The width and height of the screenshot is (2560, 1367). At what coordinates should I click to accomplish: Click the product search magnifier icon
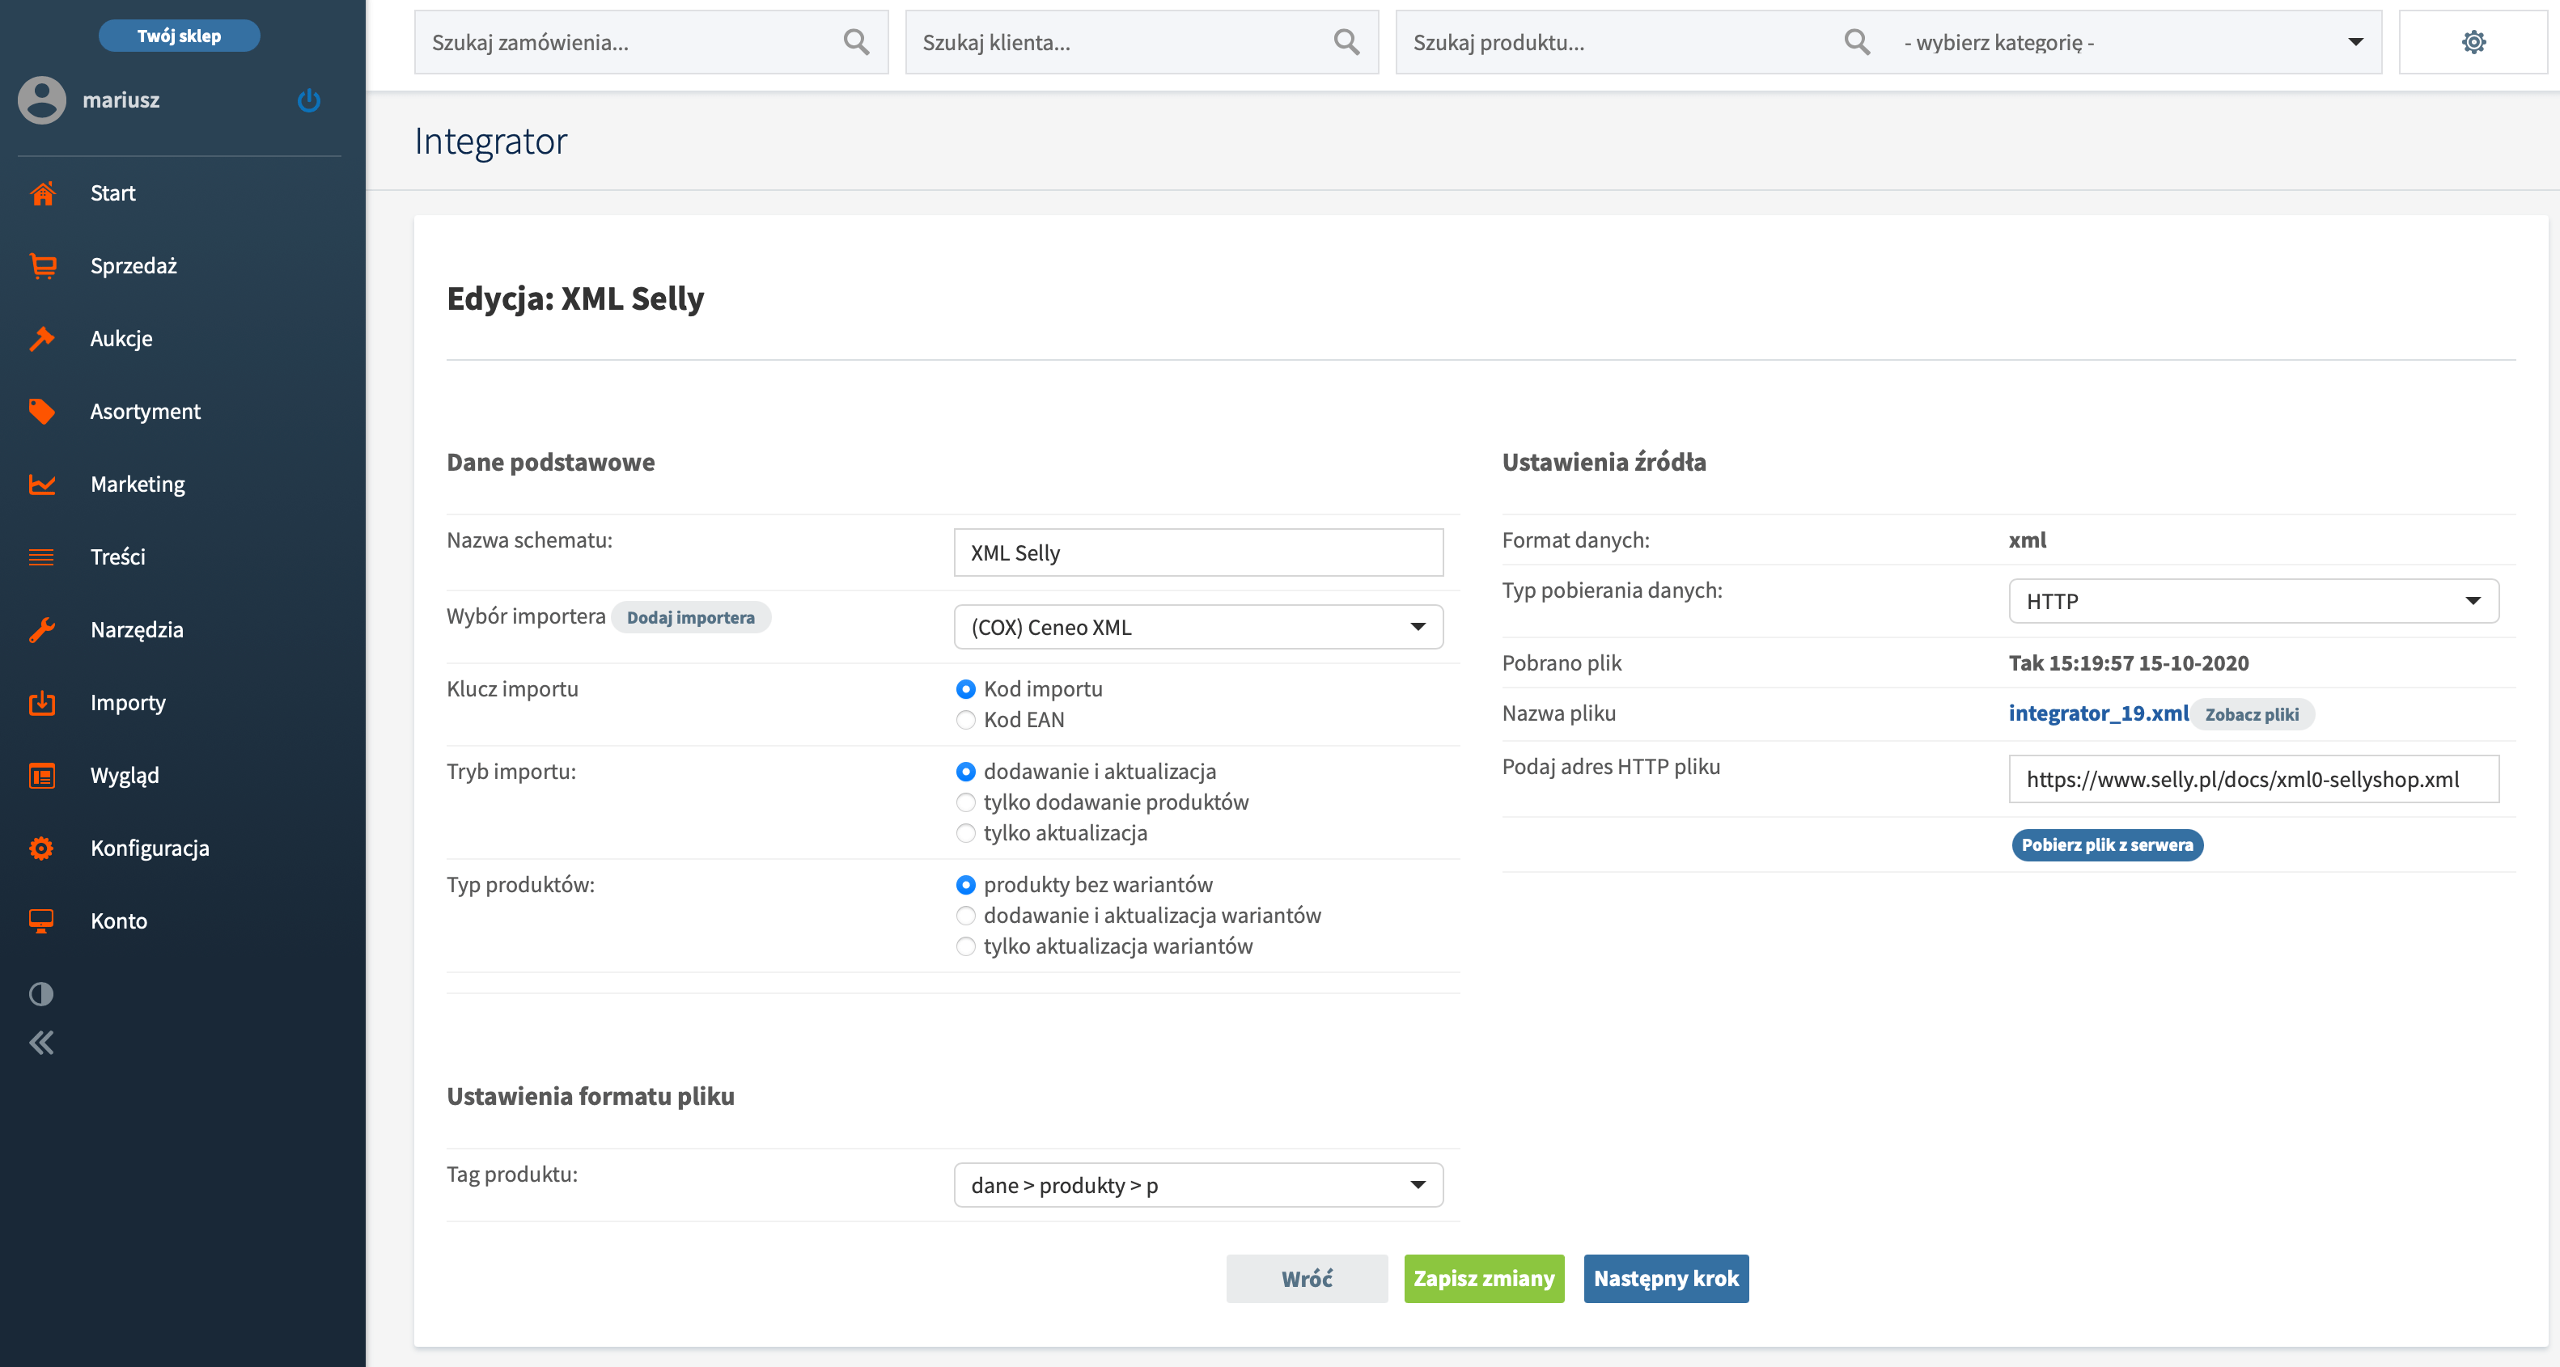point(1856,42)
